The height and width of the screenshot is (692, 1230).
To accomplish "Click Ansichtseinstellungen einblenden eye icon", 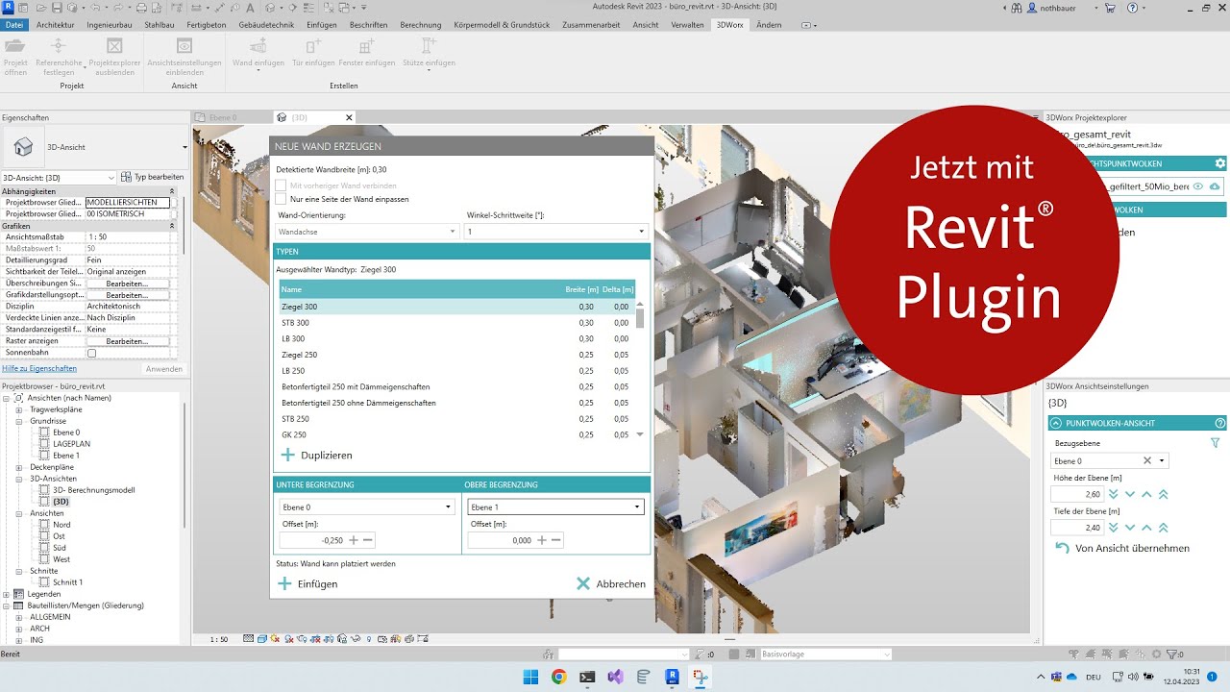I will tap(184, 46).
